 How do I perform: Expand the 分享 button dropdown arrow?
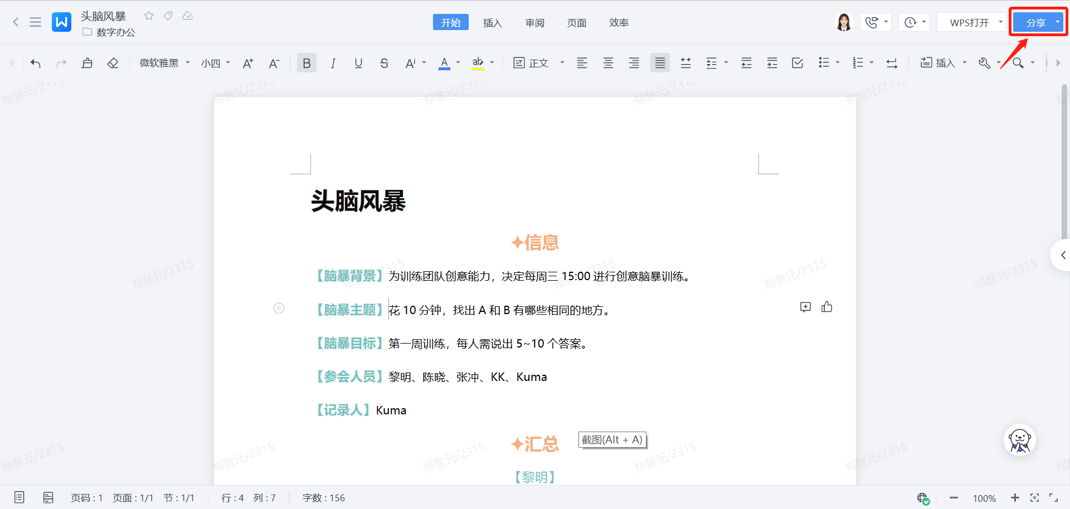pyautogui.click(x=1057, y=22)
